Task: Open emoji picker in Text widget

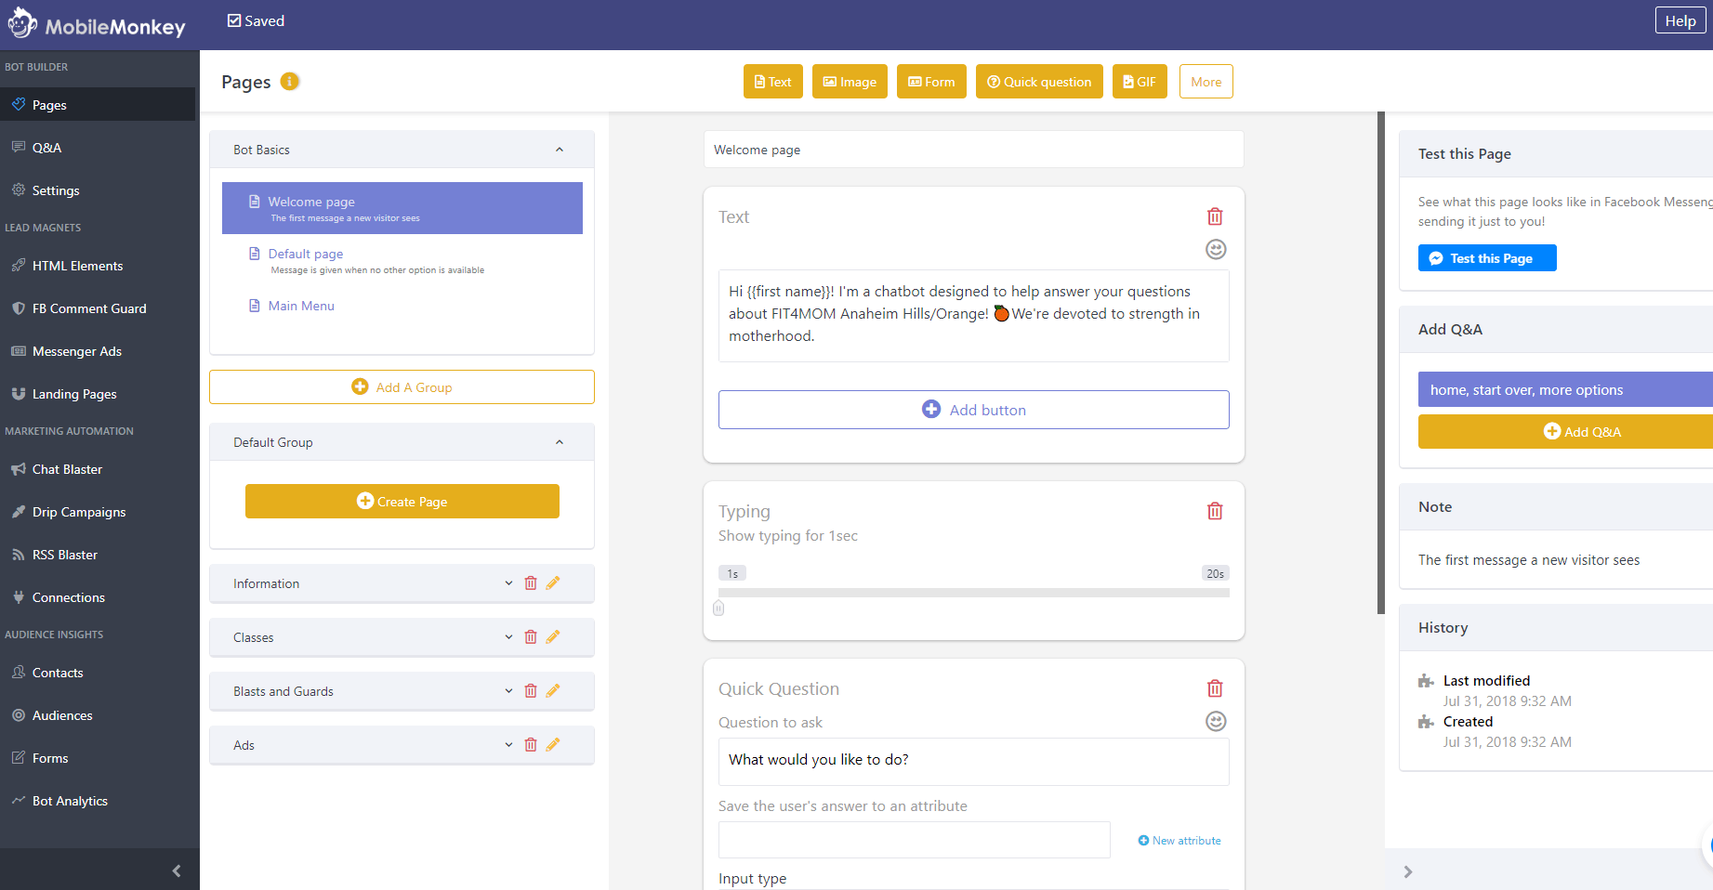Action: click(1216, 249)
